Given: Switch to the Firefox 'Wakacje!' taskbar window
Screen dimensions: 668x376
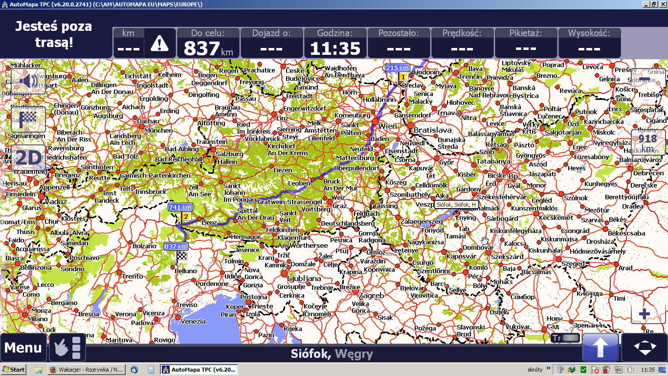Looking at the screenshot, I should pyautogui.click(x=86, y=370).
